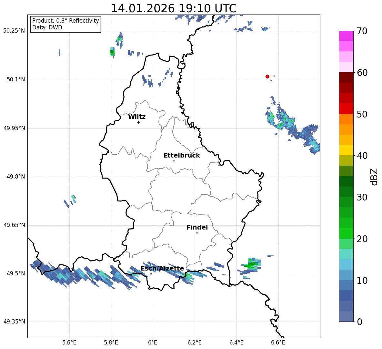Viewport: 382px width, 349px height.
Task: Click the 49.35°N latitude label
Action: point(14,322)
